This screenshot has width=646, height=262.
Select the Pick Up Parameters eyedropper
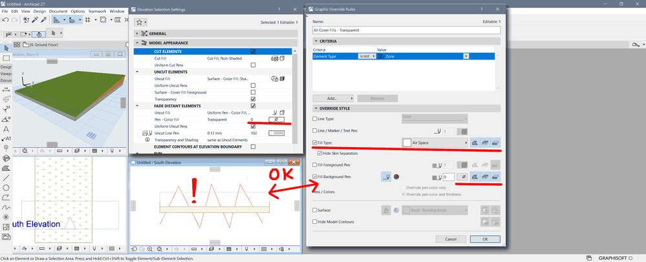point(35,19)
